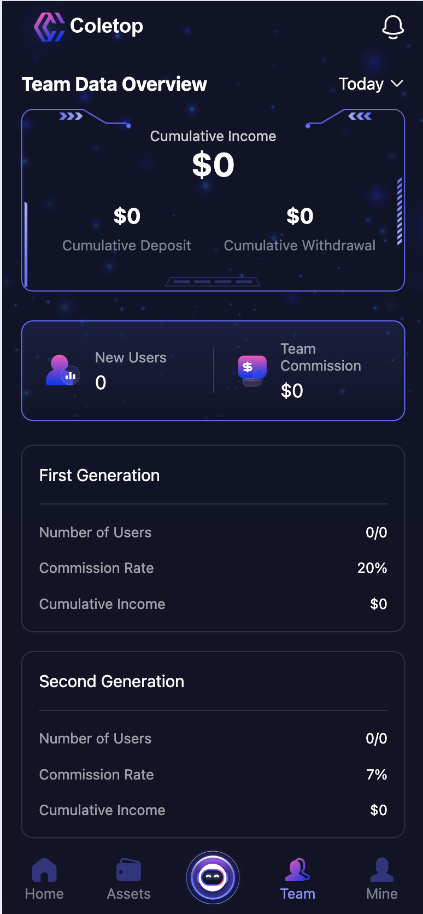The width and height of the screenshot is (423, 914).
Task: Click the 7% Commission Rate value
Action: point(377,775)
